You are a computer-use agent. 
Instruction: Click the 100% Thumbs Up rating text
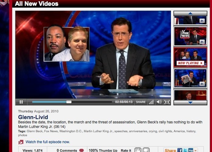[103, 150]
